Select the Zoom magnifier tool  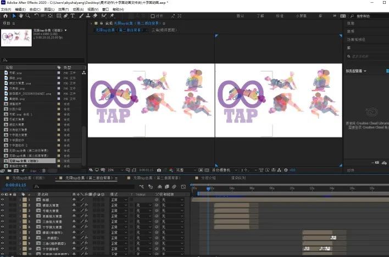pyautogui.click(x=28, y=16)
